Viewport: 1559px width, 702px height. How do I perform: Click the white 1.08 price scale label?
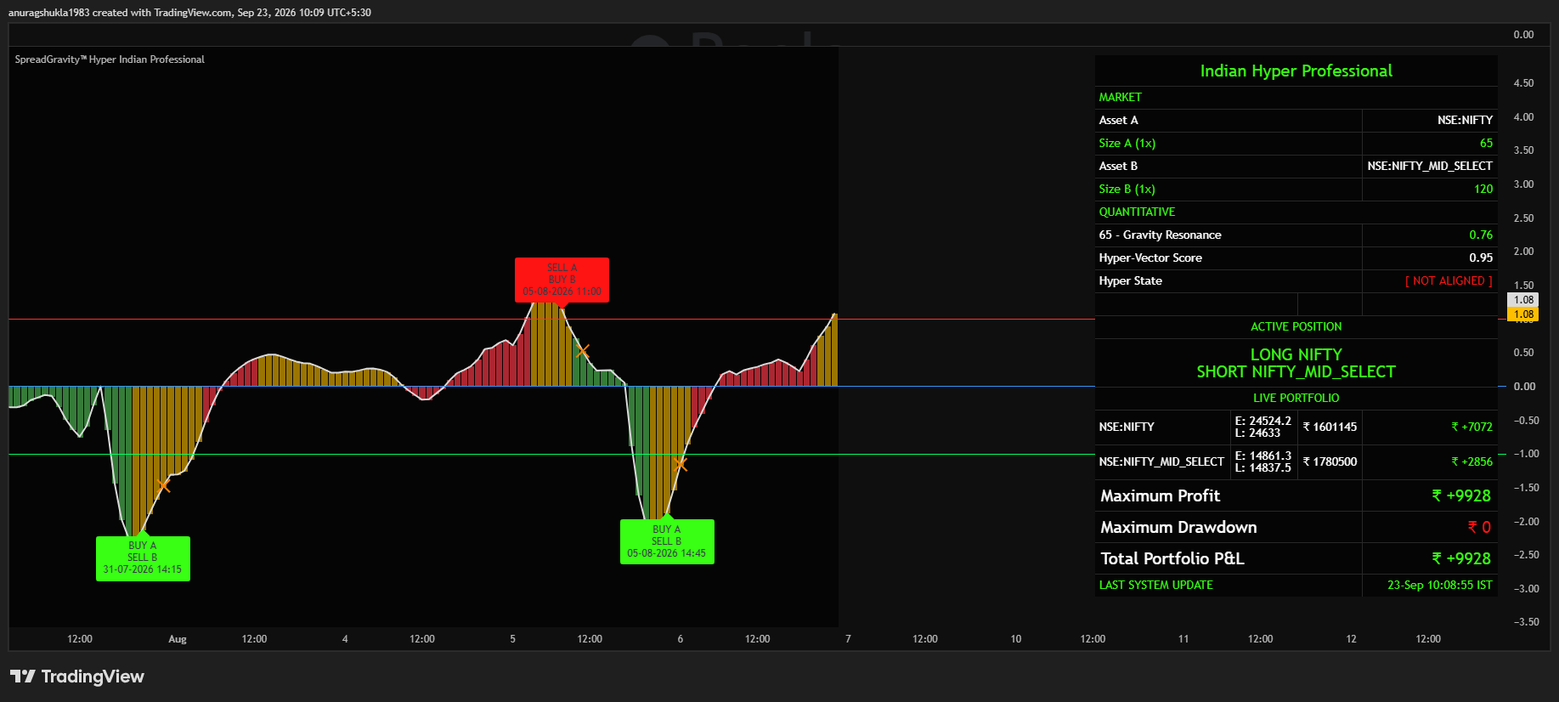pos(1522,300)
